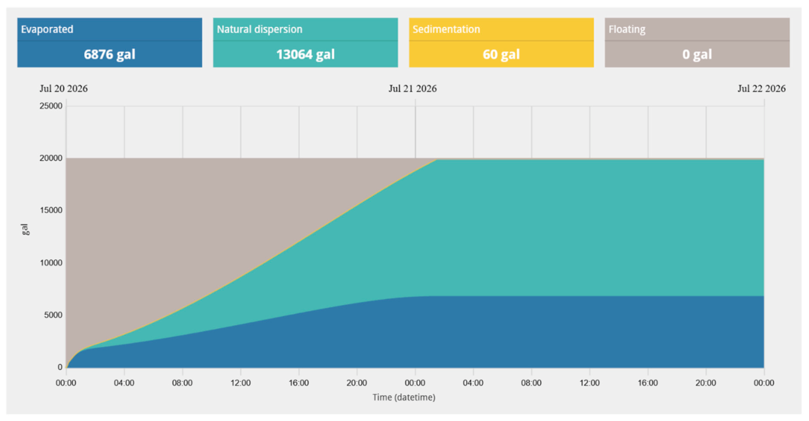Viewport: 809px width, 421px height.
Task: Click the Evaporated 6876 gal card
Action: coord(110,43)
